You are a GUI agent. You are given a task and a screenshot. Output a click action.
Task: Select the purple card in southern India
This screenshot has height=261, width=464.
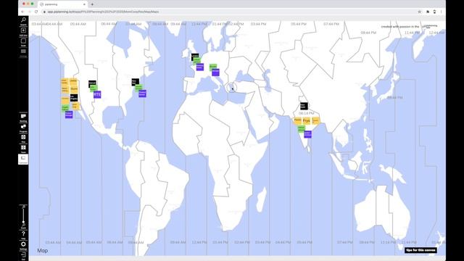coord(307,134)
